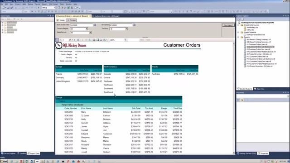Click the vertical scrollbar of the report preview
Viewport: 290px width, 163px height.
(x=234, y=98)
